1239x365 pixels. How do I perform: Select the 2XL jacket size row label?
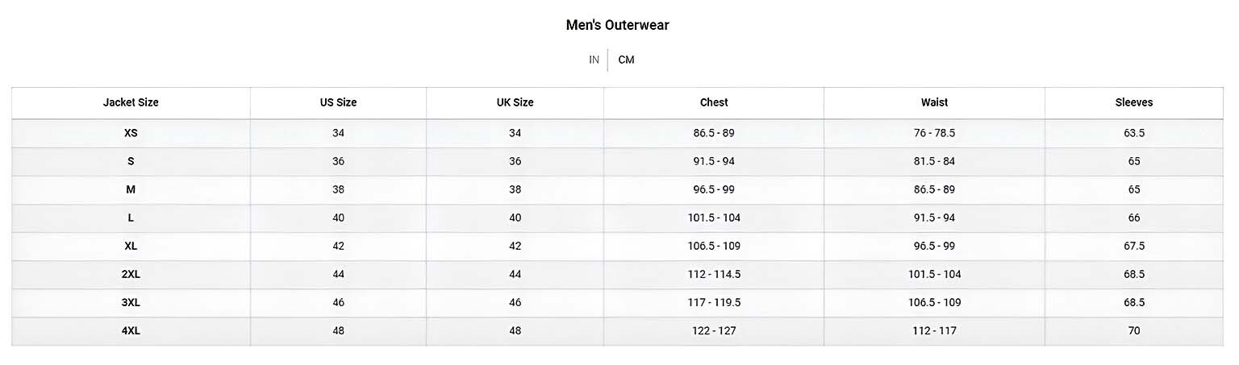click(x=131, y=274)
